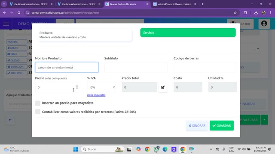Viewport: 275px width, 154px height.
Task: Click the Utilidad % field
Action: [223, 87]
